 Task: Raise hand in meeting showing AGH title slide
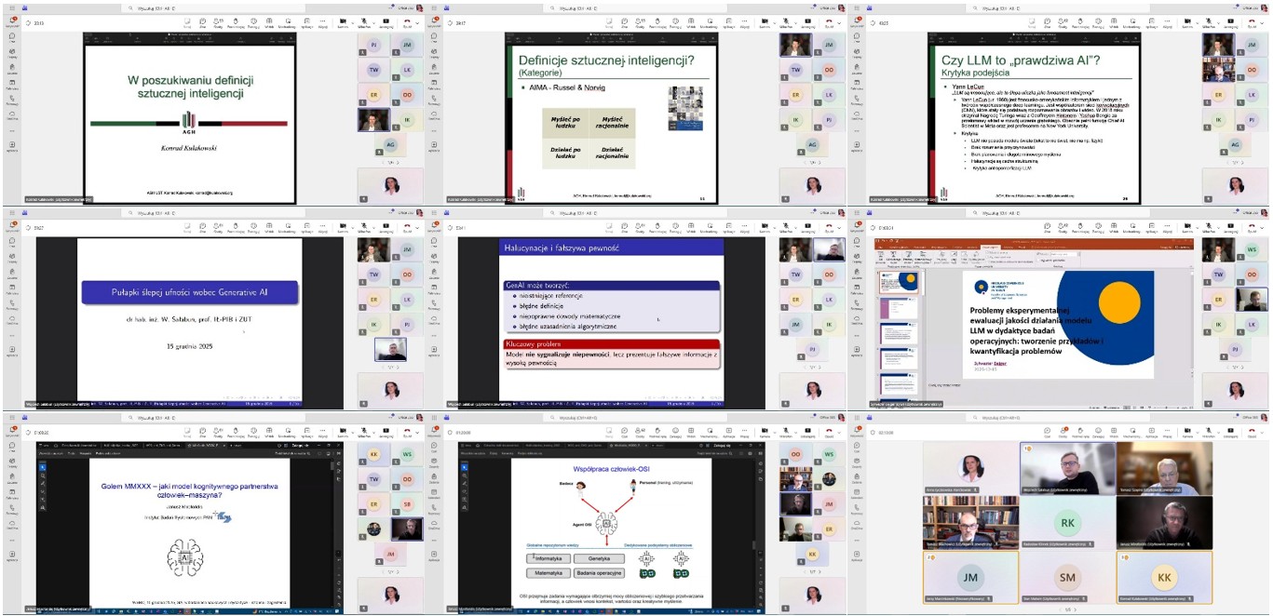[236, 25]
